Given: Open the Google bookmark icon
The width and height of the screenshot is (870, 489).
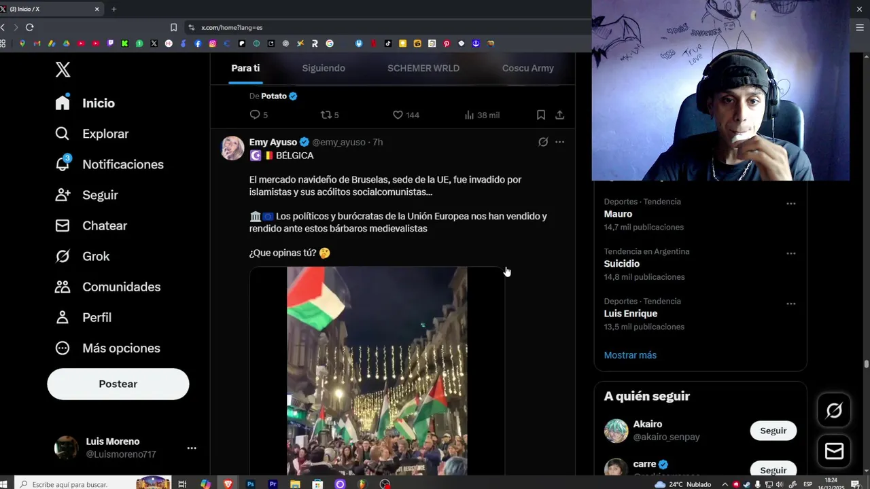Looking at the screenshot, I should [330, 43].
